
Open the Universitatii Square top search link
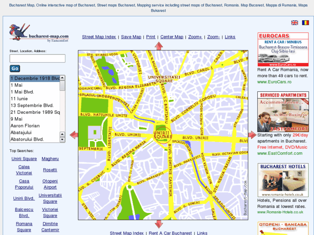[x=50, y=198]
